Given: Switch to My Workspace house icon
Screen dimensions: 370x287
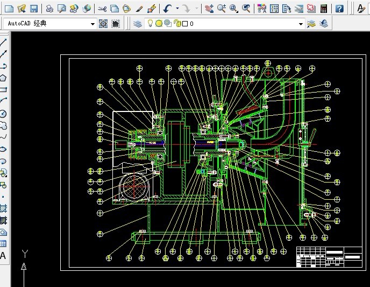Looking at the screenshot, I should [x=116, y=24].
